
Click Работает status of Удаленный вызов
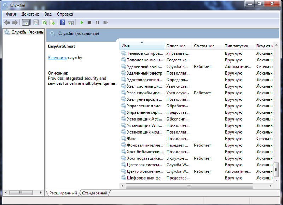point(202,66)
